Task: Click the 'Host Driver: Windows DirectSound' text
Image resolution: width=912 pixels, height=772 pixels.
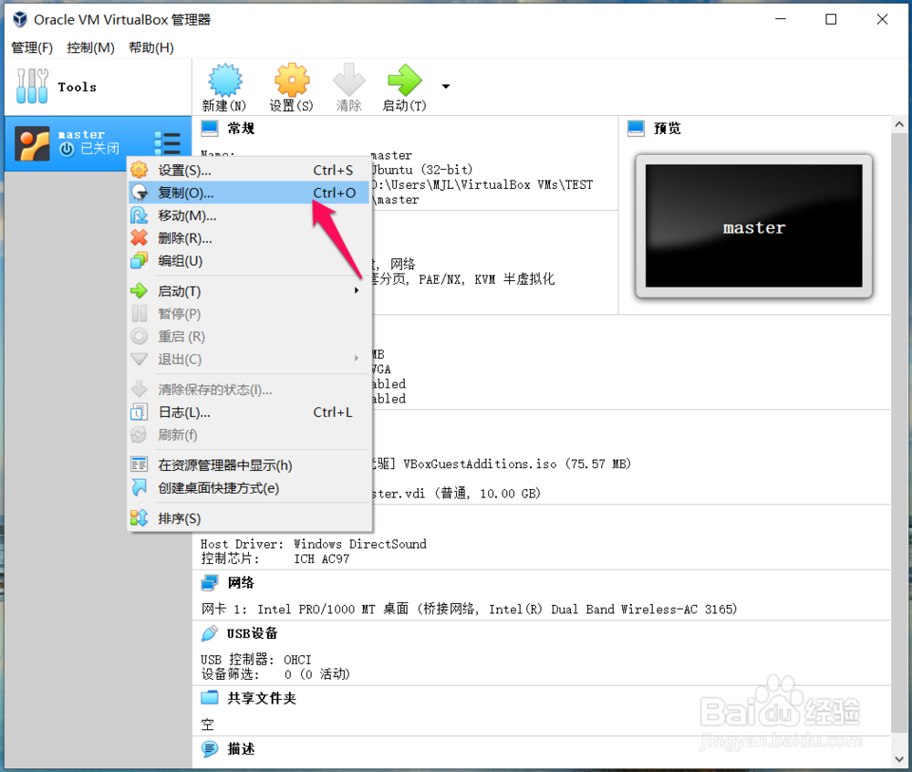Action: [x=314, y=544]
